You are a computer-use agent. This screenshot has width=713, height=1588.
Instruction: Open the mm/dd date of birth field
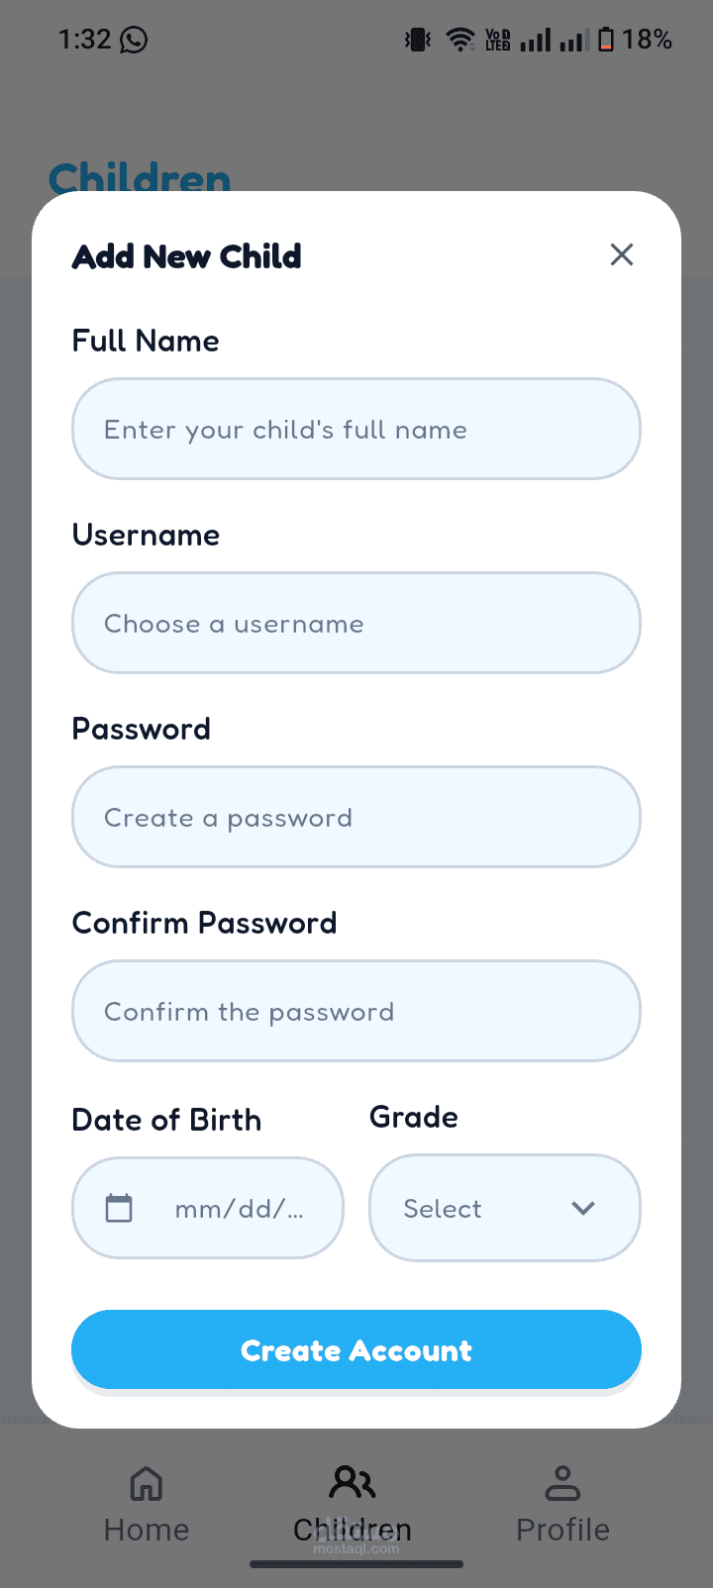pyautogui.click(x=240, y=1209)
